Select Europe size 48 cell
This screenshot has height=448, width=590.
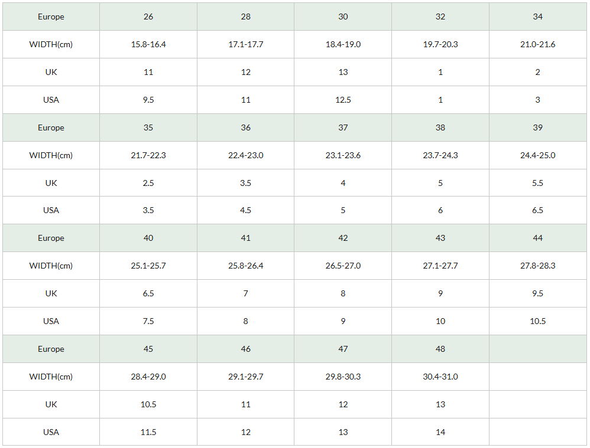click(440, 349)
